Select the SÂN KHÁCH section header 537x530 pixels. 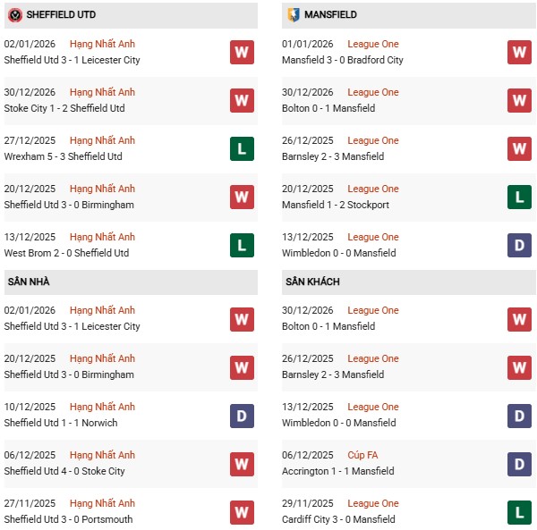point(312,282)
